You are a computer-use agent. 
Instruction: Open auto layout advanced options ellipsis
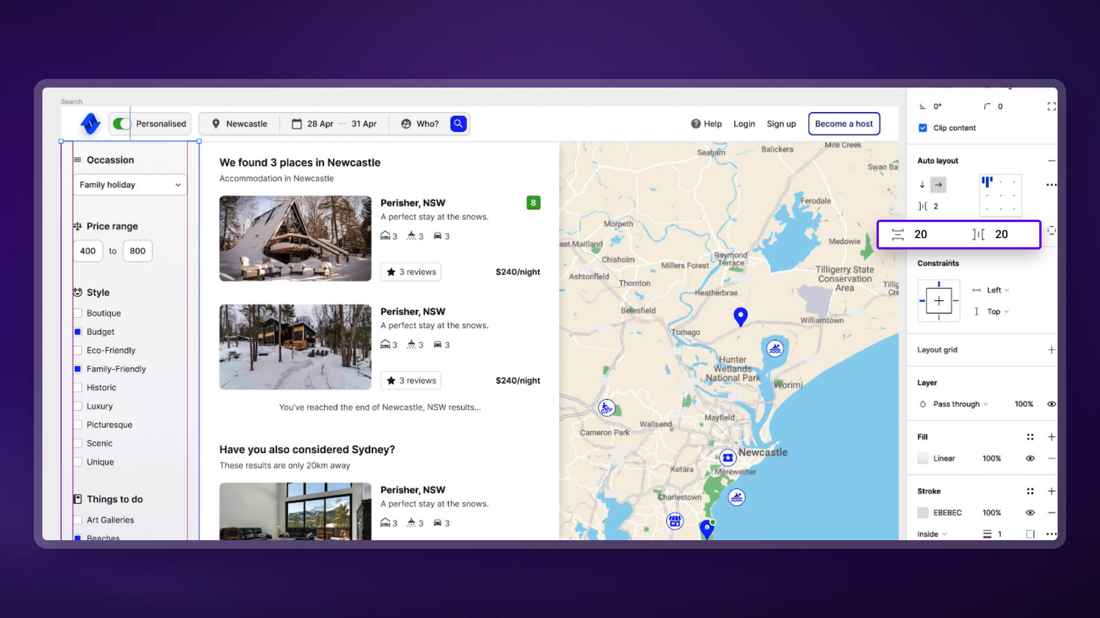(1051, 185)
